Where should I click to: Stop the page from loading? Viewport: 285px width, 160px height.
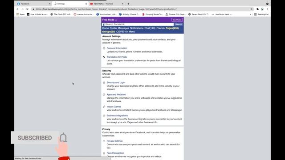point(27,9)
